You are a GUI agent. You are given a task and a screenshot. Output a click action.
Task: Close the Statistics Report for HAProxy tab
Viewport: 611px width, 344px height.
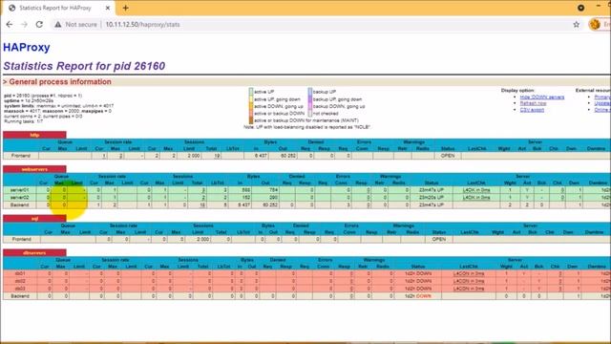(108, 8)
